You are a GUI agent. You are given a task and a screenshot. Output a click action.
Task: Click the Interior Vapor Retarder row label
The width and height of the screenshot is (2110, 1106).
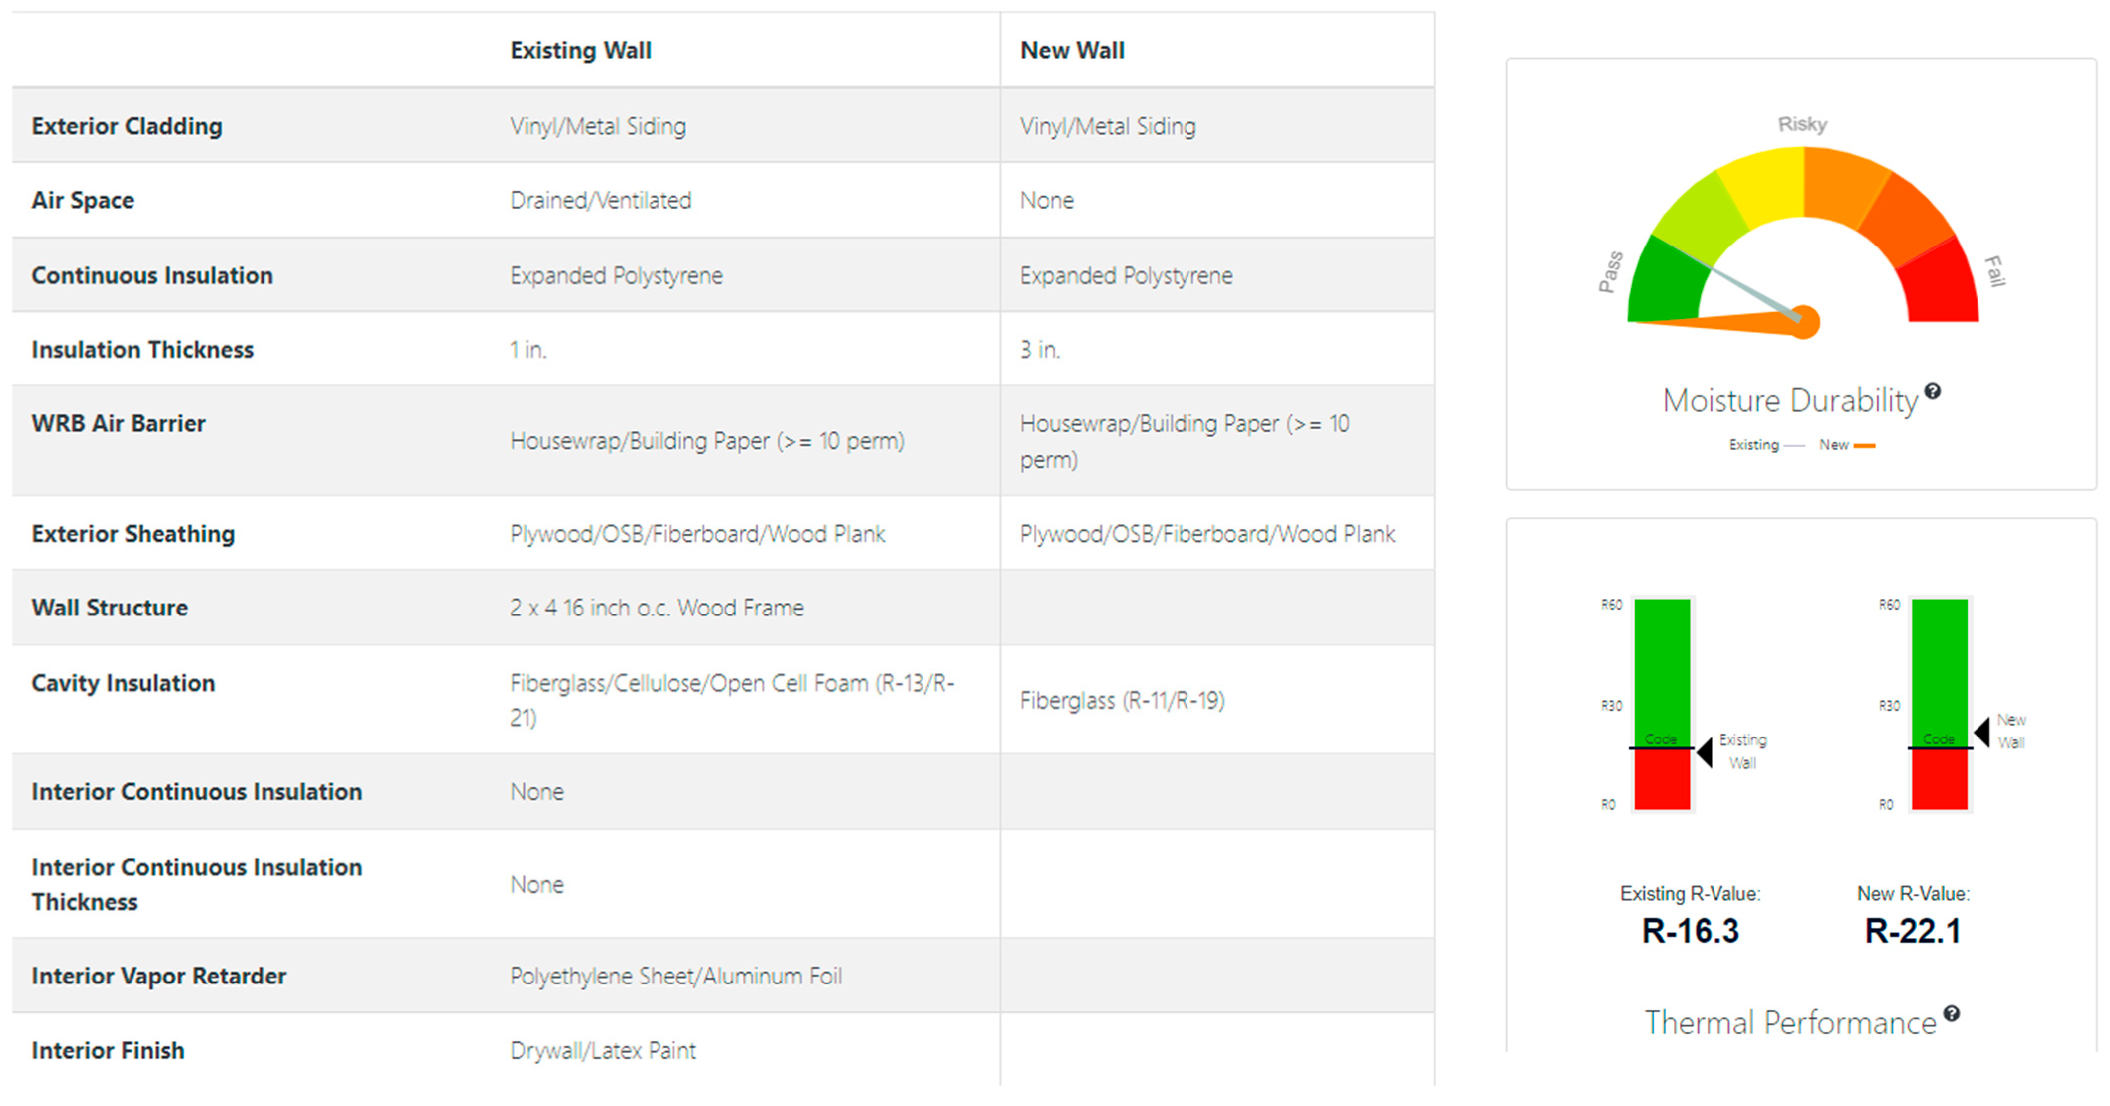(x=159, y=976)
